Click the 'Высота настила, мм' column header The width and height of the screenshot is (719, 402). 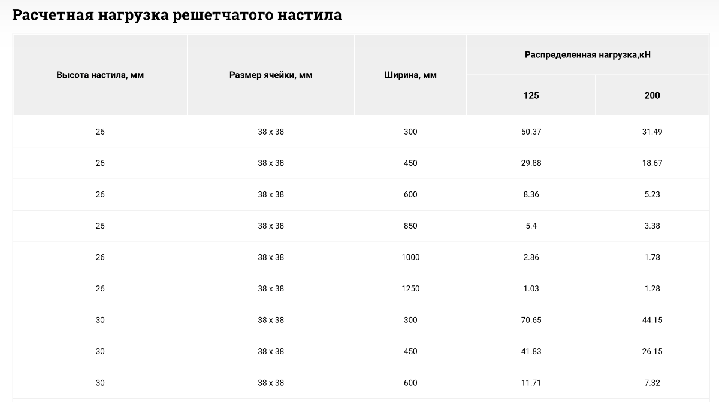[x=100, y=75]
